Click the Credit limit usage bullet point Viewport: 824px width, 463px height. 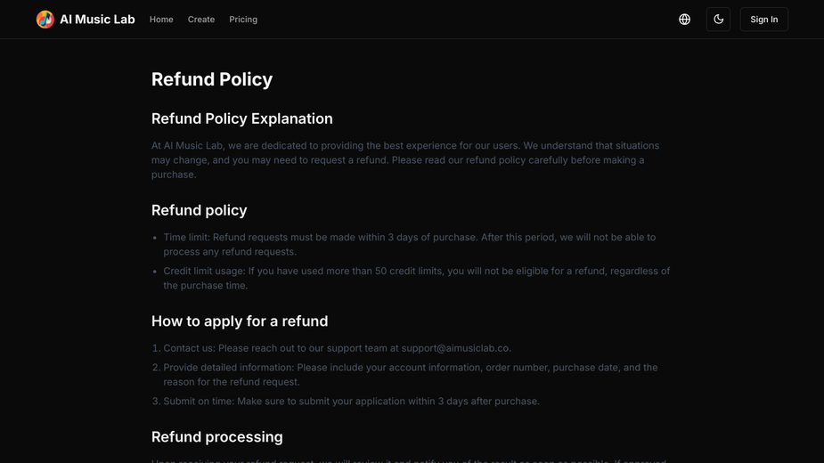point(417,278)
